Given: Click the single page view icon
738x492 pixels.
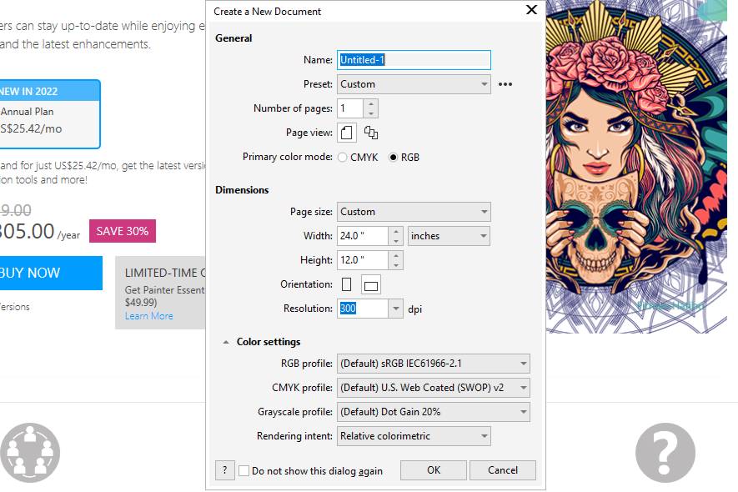Looking at the screenshot, I should tap(346, 132).
